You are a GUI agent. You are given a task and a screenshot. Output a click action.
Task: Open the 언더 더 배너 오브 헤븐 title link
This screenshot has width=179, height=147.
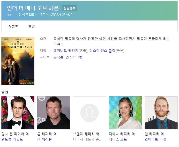pyautogui.click(x=33, y=8)
